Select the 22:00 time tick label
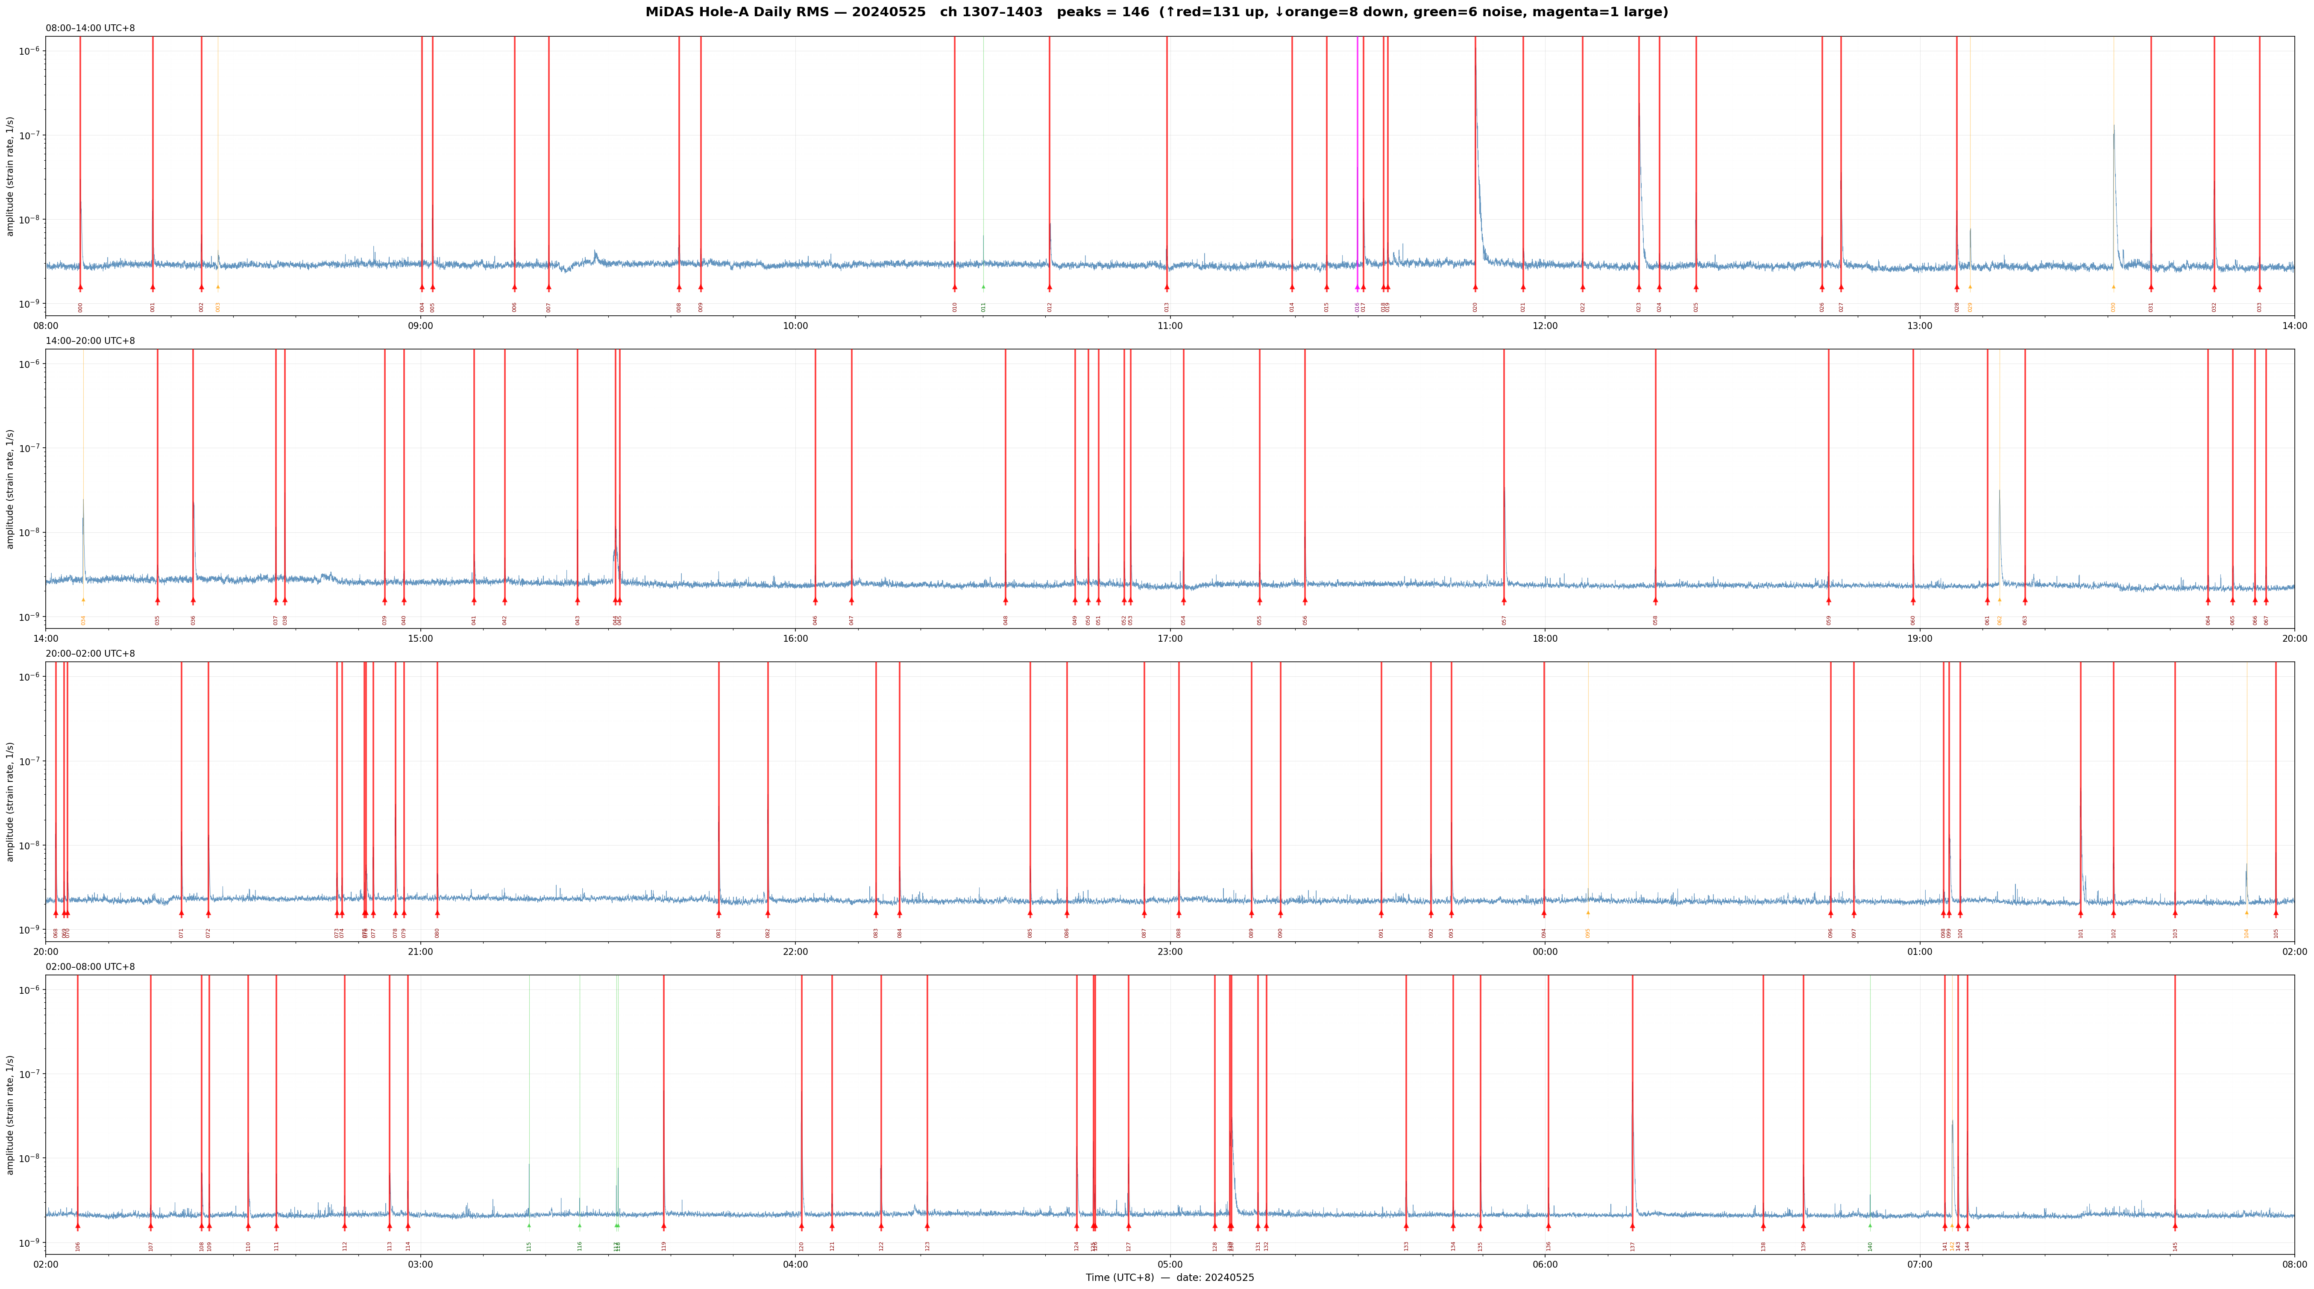Screen dimensions: 2314x1289 coord(795,951)
